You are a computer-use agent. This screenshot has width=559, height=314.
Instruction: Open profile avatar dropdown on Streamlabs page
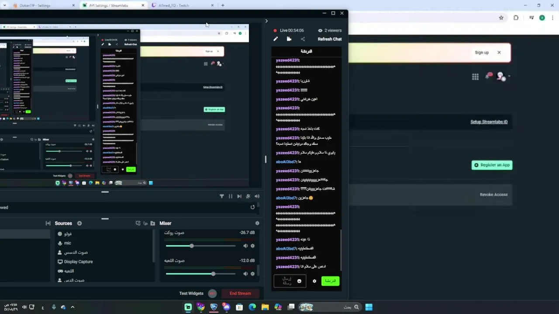(x=502, y=77)
